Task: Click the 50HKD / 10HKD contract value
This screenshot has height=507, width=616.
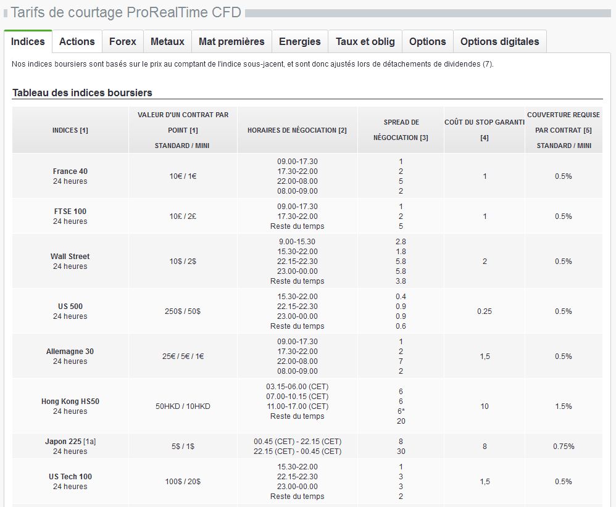Action: 183,406
